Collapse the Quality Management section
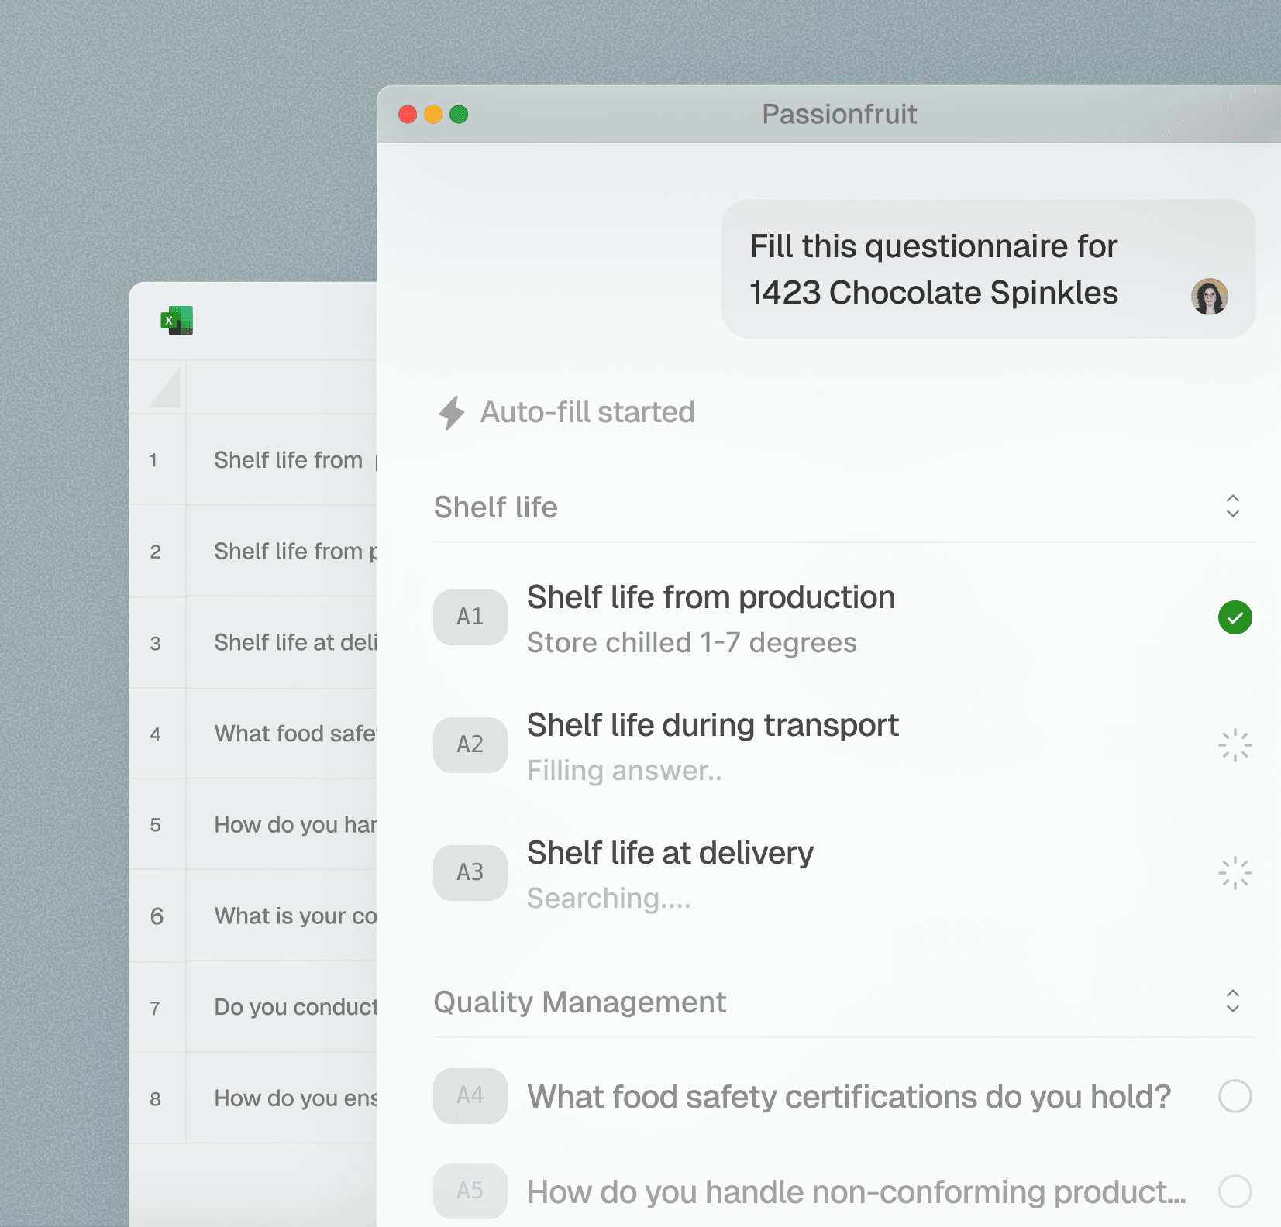 (x=1232, y=1002)
